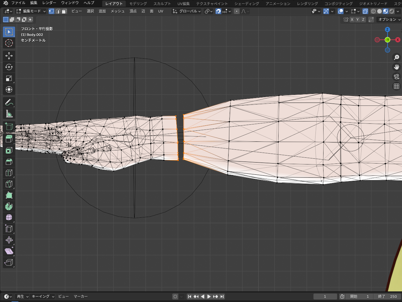Open the 編集モード mode dropdown
The image size is (402, 302).
(x=31, y=11)
